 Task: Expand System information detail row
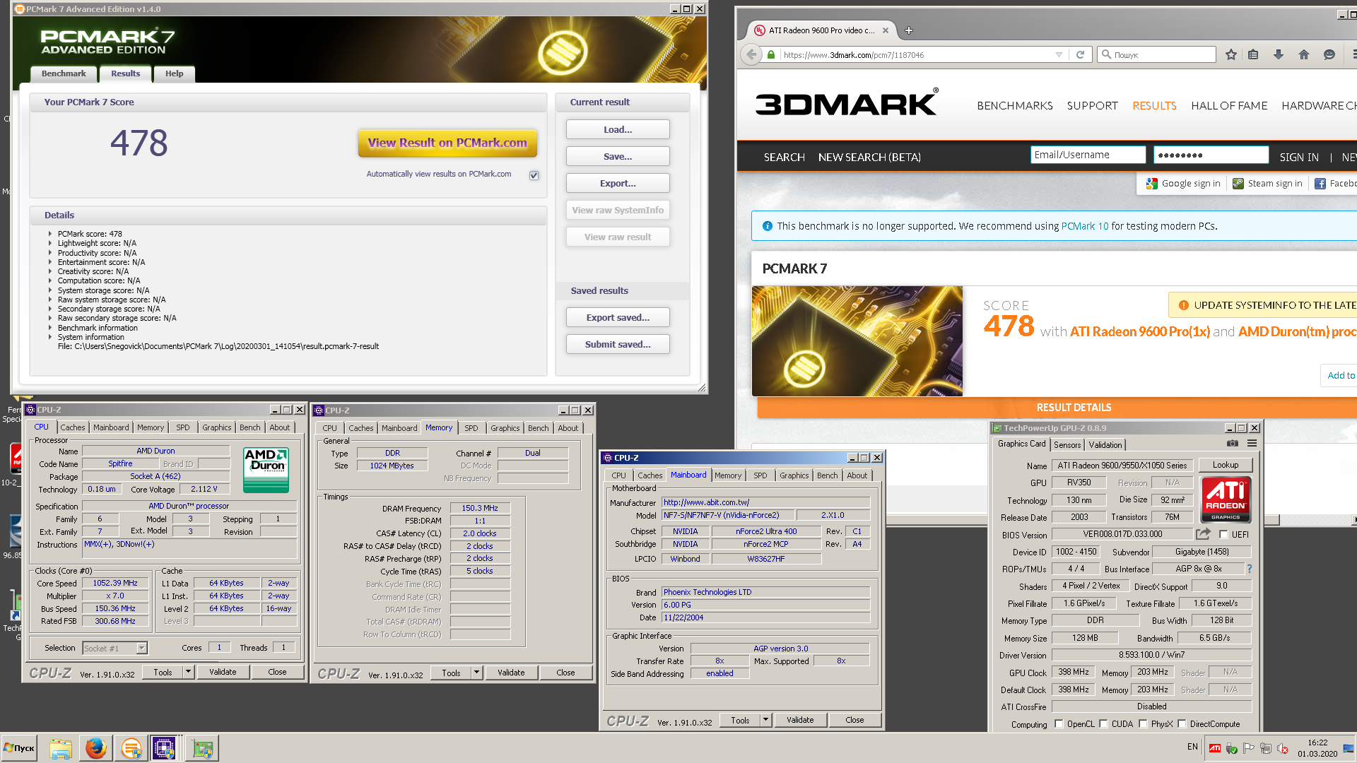click(50, 337)
